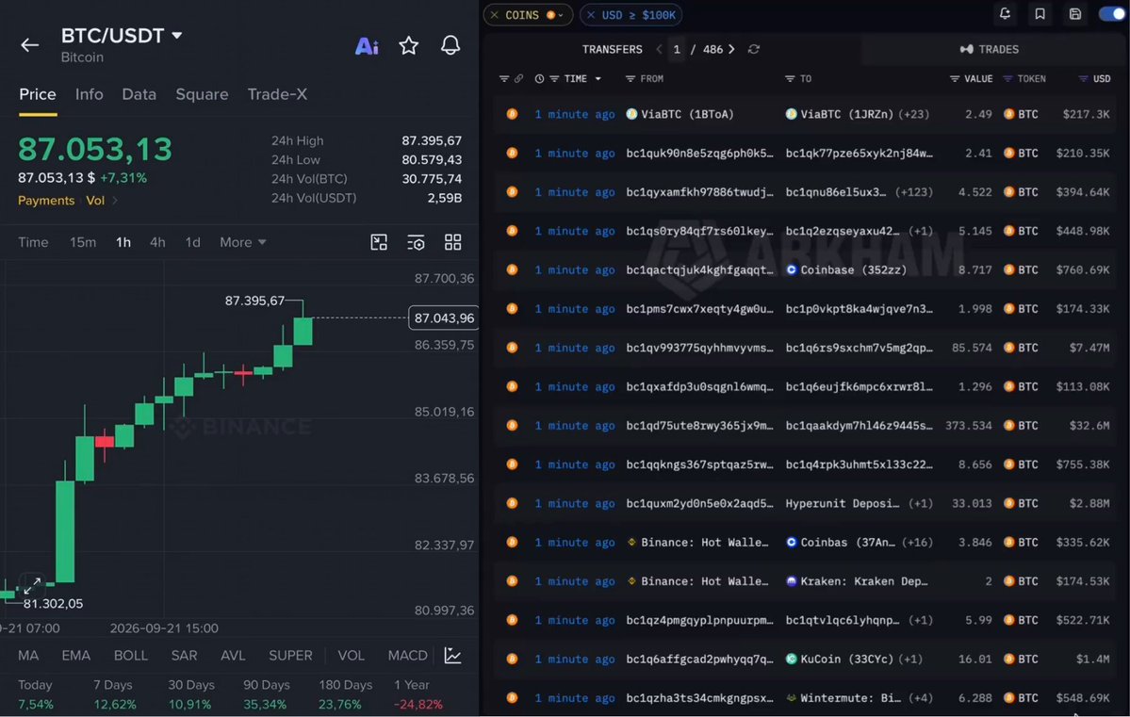Image resolution: width=1130 pixels, height=717 pixels.
Task: Toggle the EMA indicator
Action: (x=75, y=655)
